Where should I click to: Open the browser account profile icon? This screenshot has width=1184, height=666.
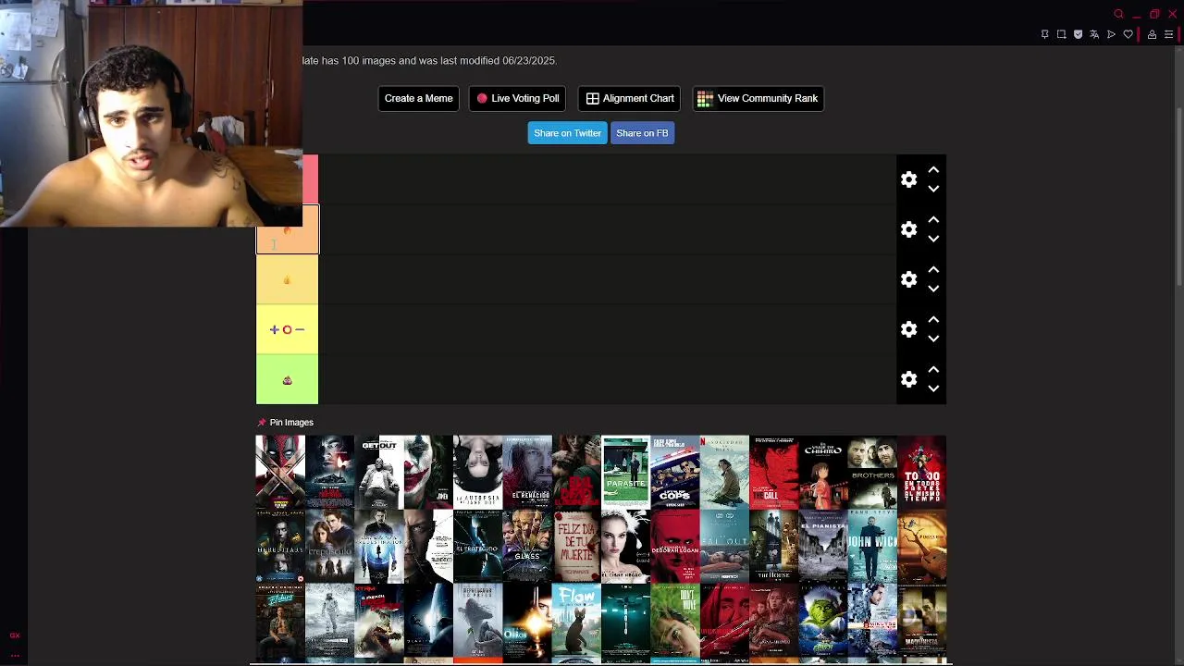coord(1152,34)
